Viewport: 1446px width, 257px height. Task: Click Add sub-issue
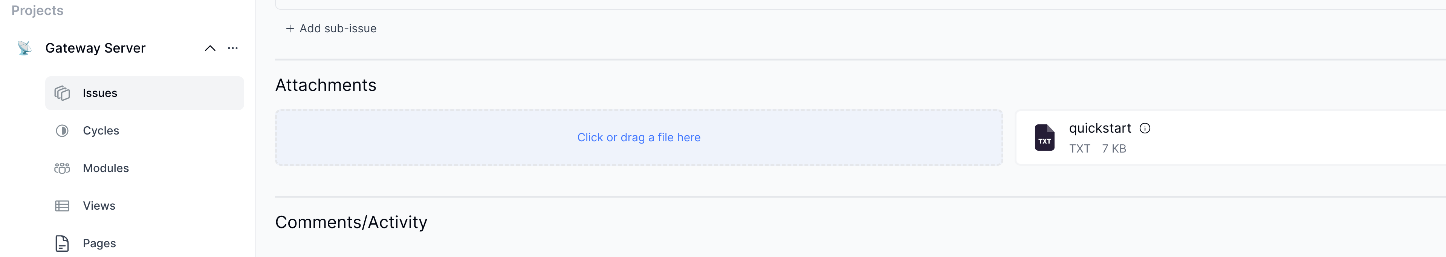pyautogui.click(x=331, y=28)
